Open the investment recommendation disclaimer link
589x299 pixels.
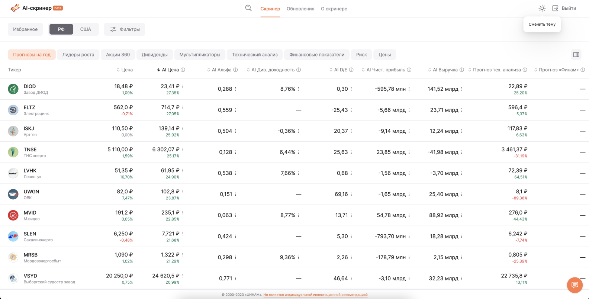point(315,295)
